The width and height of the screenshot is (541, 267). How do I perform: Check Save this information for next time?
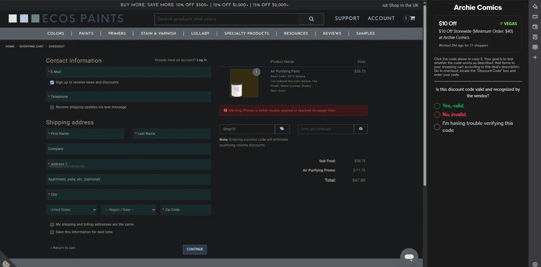point(52,232)
